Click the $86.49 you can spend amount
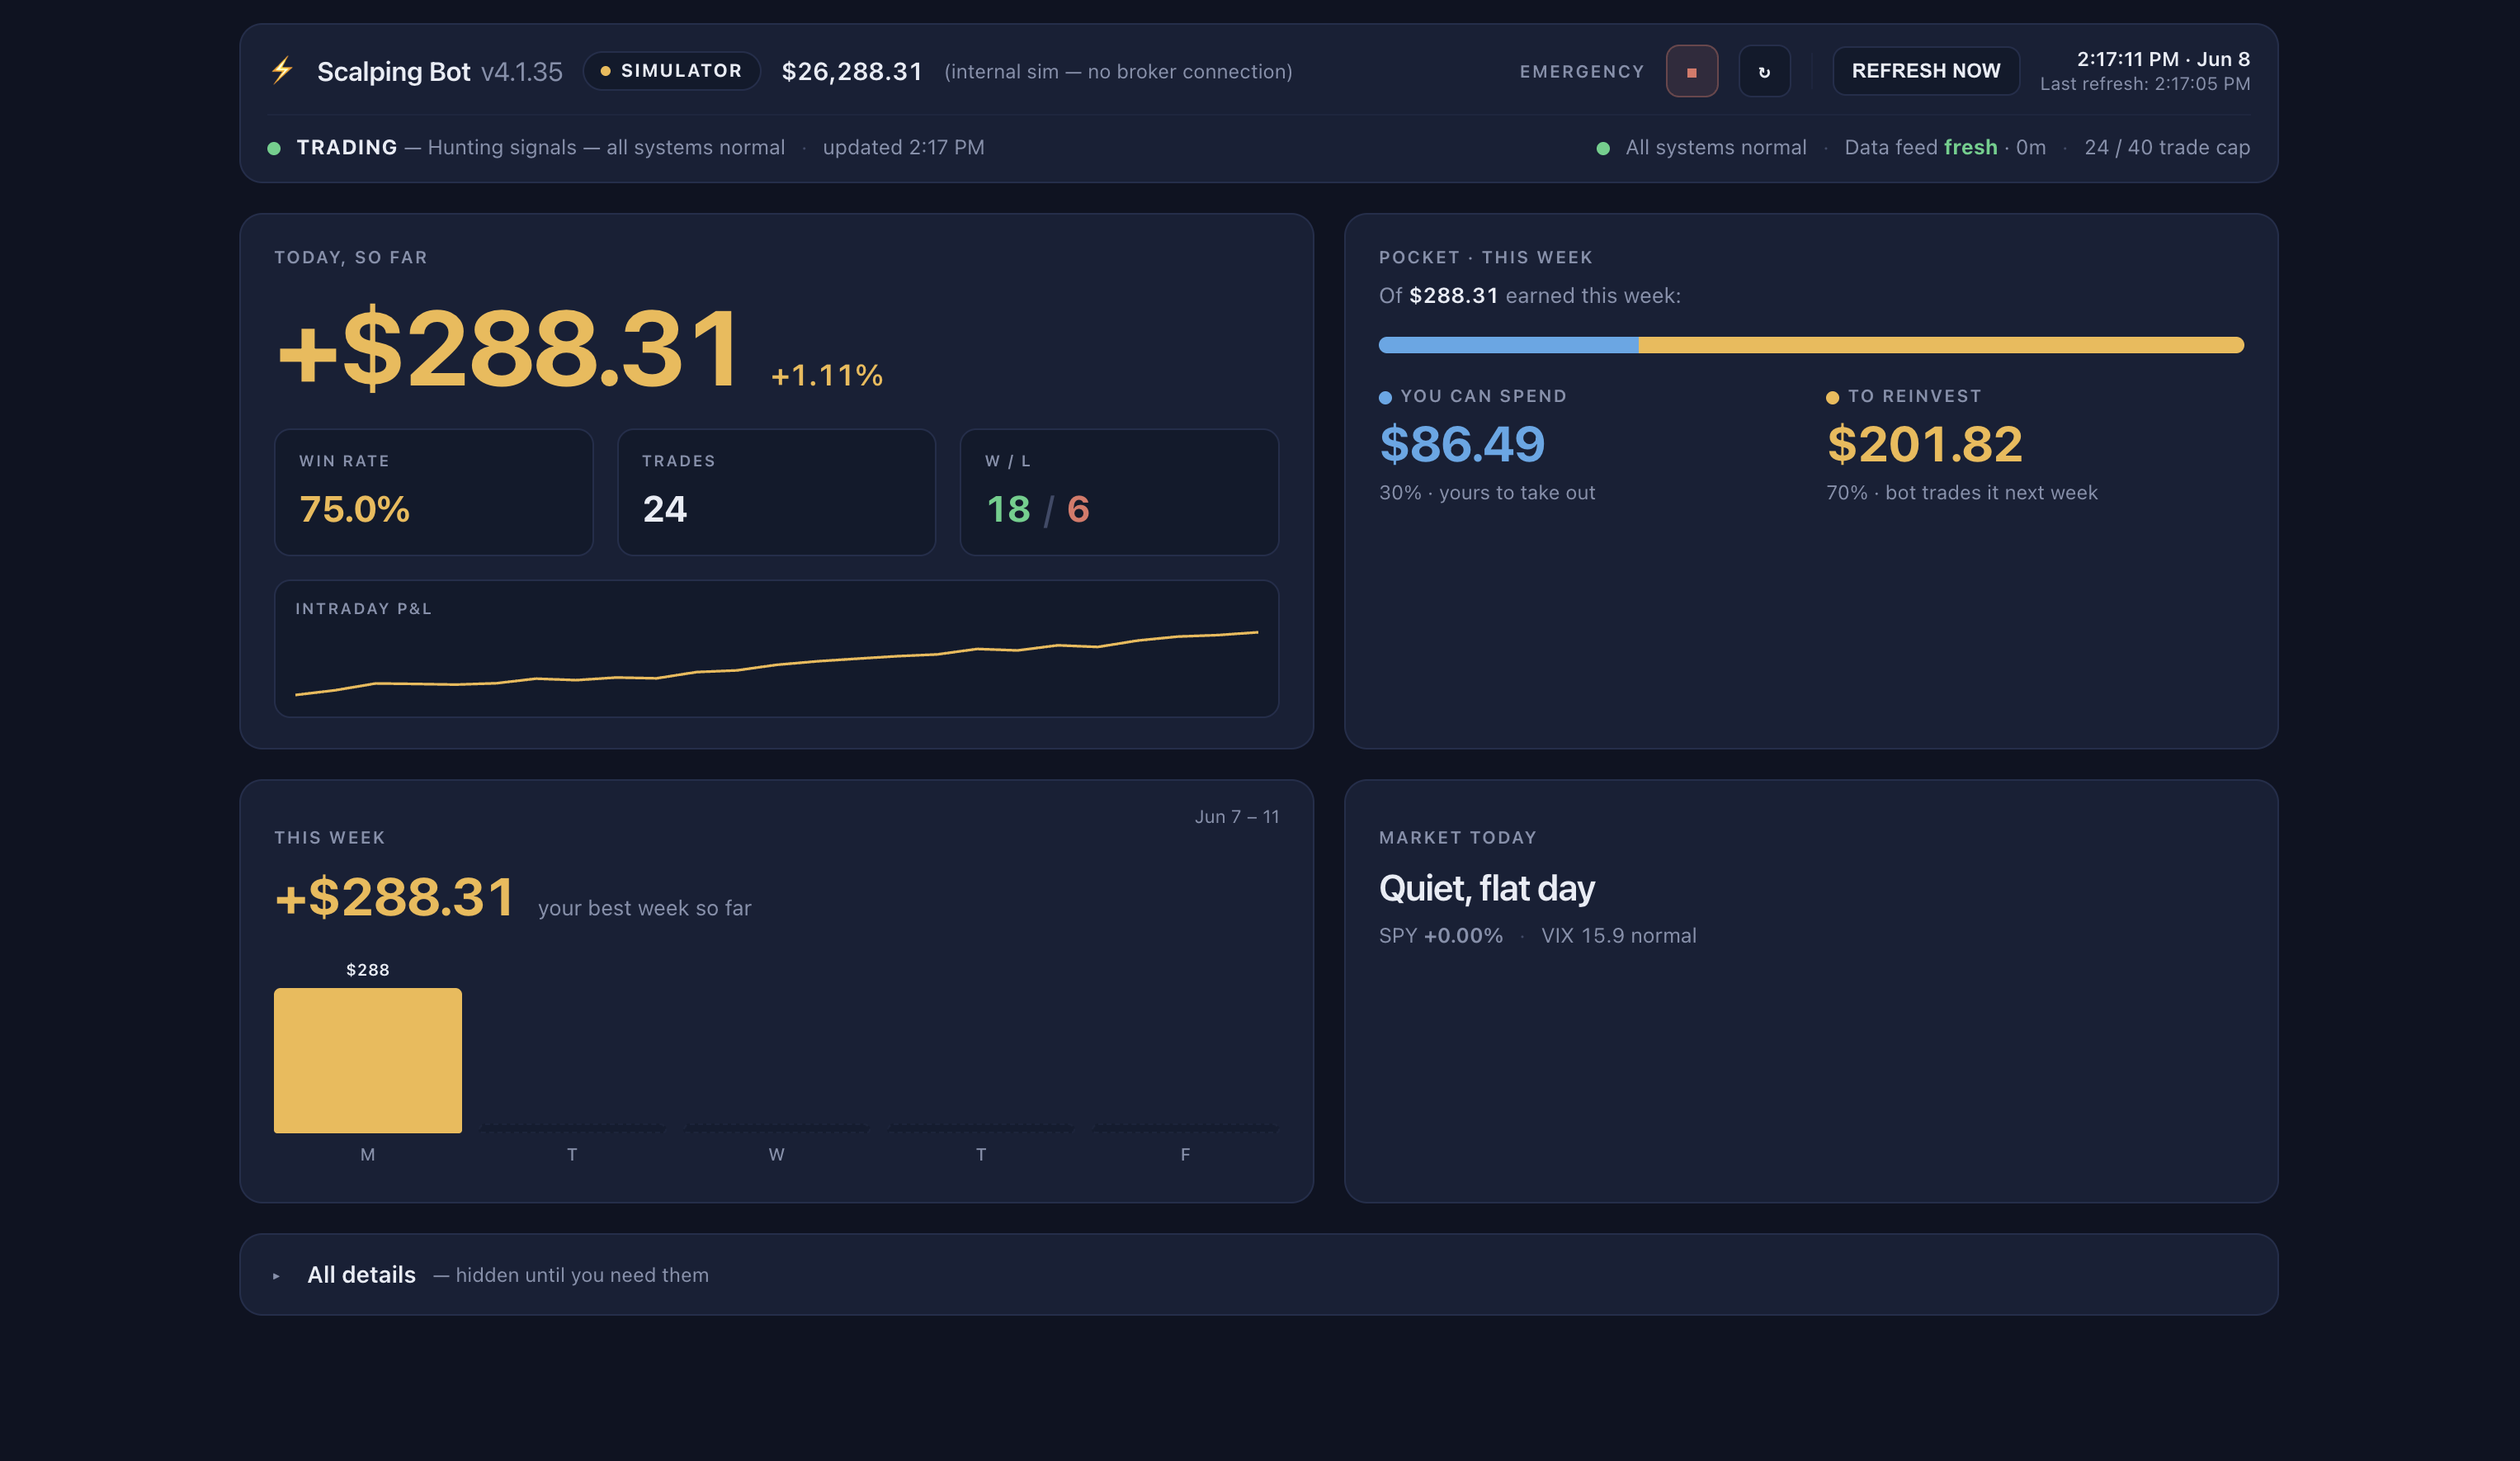Screen dimensions: 2520x1461 (x=1462, y=444)
